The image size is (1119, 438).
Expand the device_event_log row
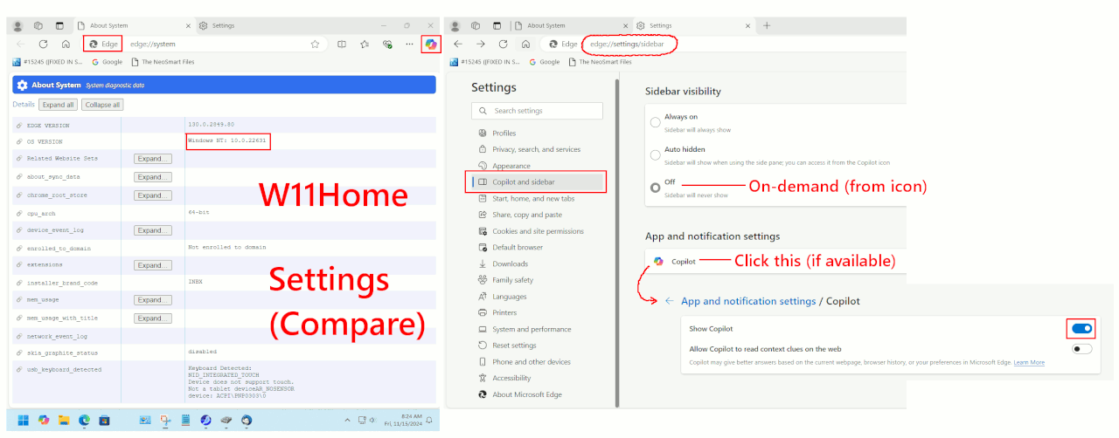[153, 230]
